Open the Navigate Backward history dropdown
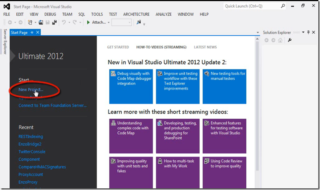This screenshot has height=190, width=320. pos(15,22)
